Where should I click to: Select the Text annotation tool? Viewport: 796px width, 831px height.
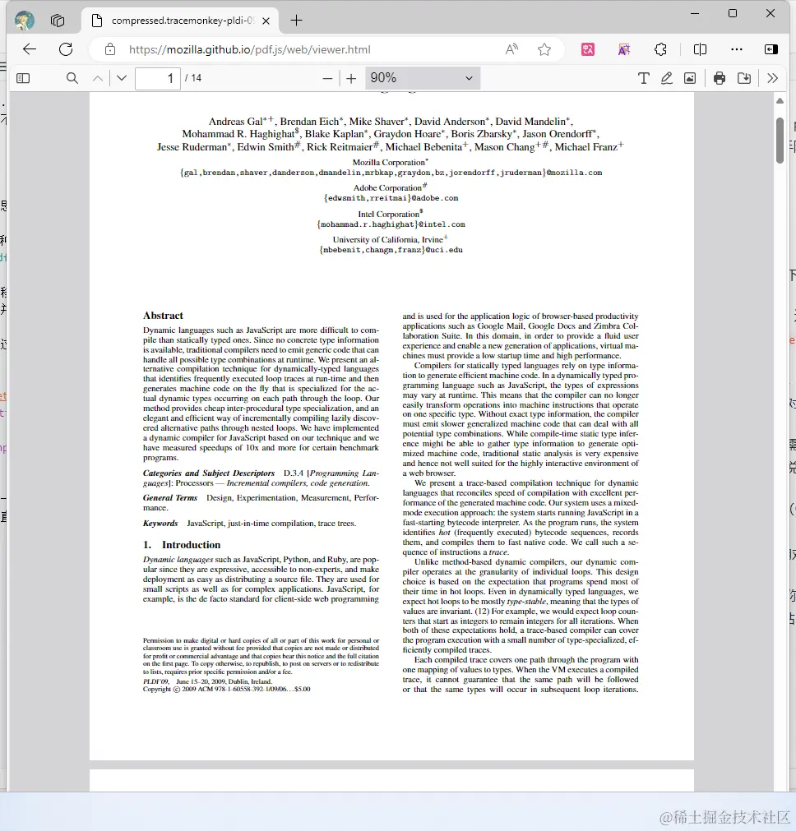click(x=643, y=78)
